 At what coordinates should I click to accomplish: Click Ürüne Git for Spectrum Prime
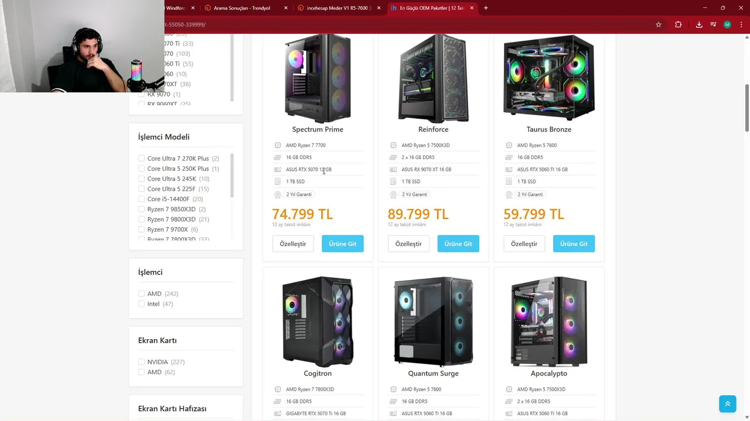343,244
